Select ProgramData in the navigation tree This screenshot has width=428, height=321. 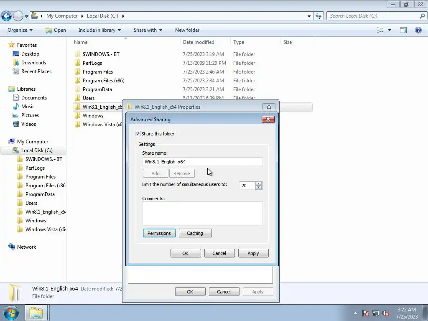point(40,194)
